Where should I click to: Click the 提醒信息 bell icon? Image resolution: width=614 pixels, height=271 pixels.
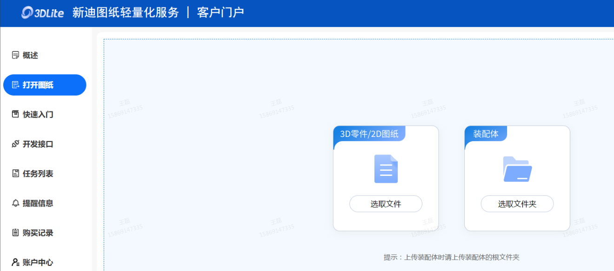pyautogui.click(x=15, y=203)
